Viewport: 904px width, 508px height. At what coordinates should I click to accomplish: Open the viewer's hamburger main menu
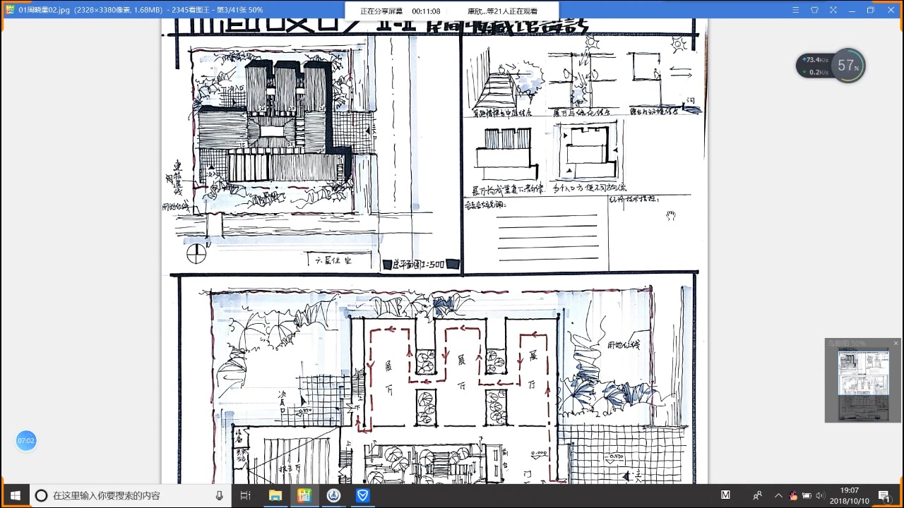tap(796, 10)
